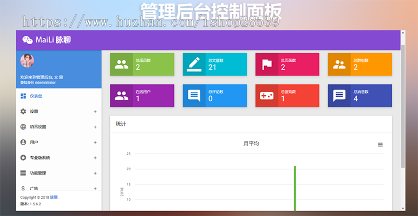Click the orange total groups people icon
The height and width of the screenshot is (216, 418).
click(x=339, y=64)
